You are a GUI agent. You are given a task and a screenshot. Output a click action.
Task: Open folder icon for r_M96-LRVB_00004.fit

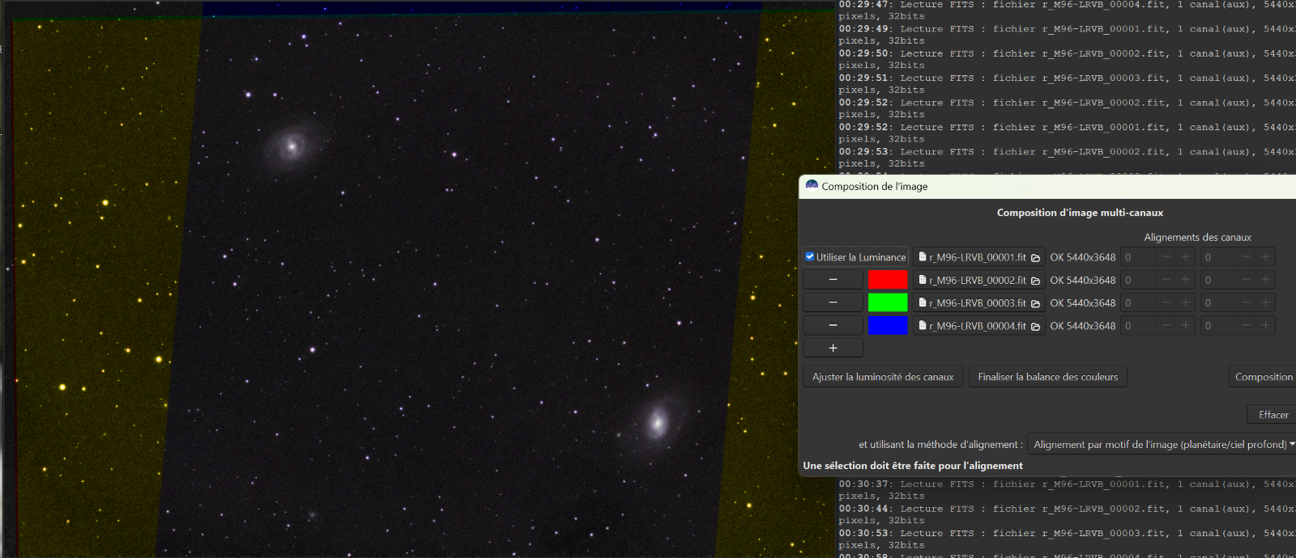tap(1035, 326)
